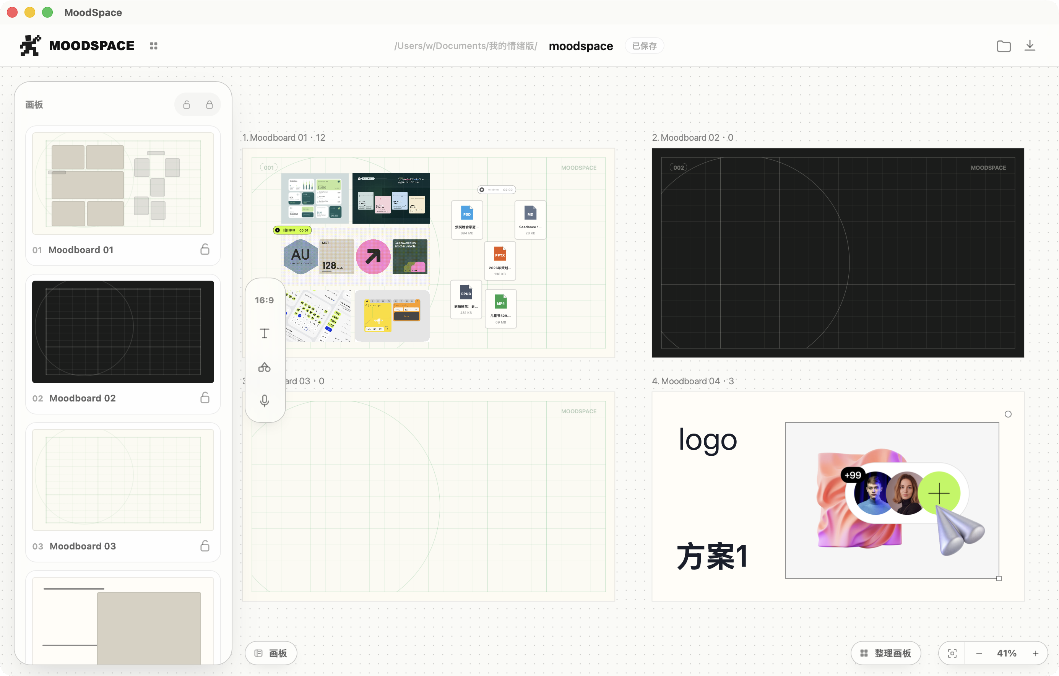1059x676 pixels.
Task: Select the PSD file card
Action: click(467, 219)
